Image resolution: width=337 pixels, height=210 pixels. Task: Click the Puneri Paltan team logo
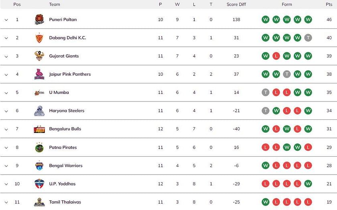coord(39,20)
